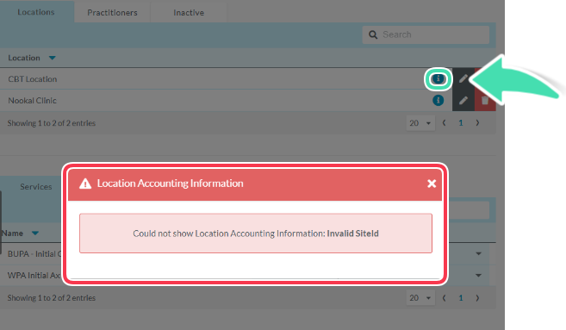Click the warning triangle icon in dialog header
This screenshot has height=330, width=566.
[x=85, y=184]
